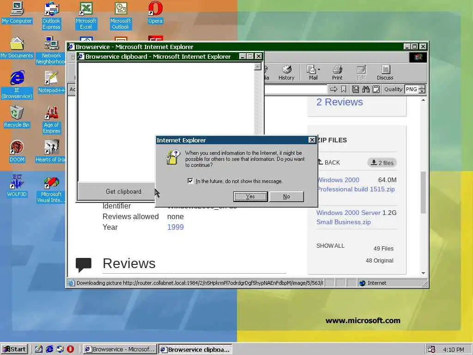Open the Start menu
This screenshot has height=355, width=473.
click(x=14, y=349)
